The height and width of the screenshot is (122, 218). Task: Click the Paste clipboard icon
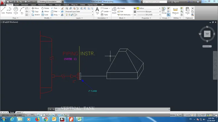coord(187,11)
